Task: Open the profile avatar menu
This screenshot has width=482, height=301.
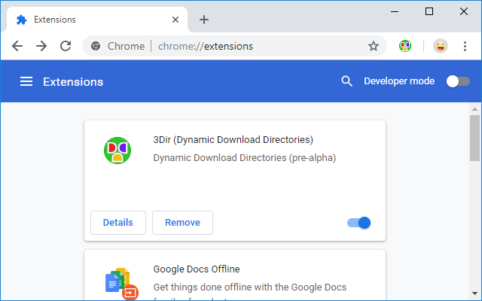Action: 441,46
